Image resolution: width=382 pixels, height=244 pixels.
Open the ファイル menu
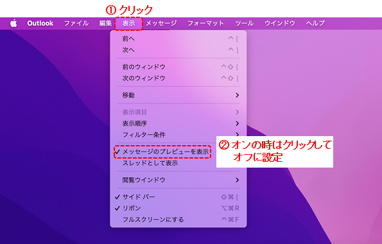point(76,23)
